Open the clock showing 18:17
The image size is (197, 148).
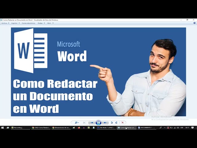[x=187, y=128]
